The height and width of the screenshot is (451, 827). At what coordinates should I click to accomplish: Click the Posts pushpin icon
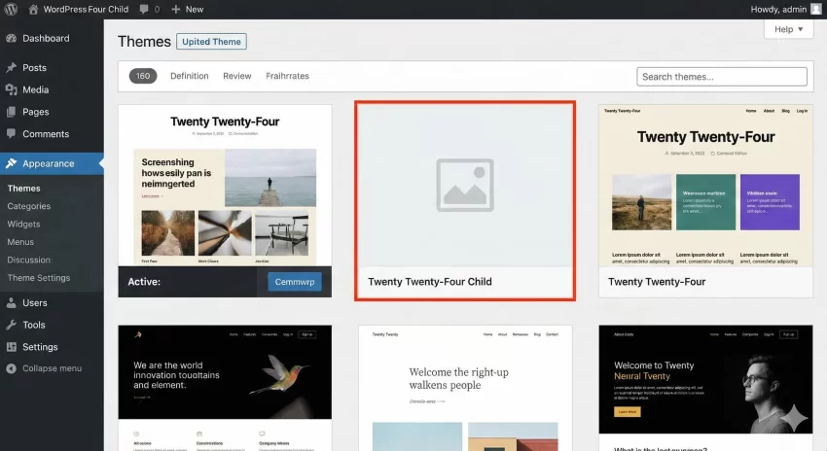click(11, 67)
